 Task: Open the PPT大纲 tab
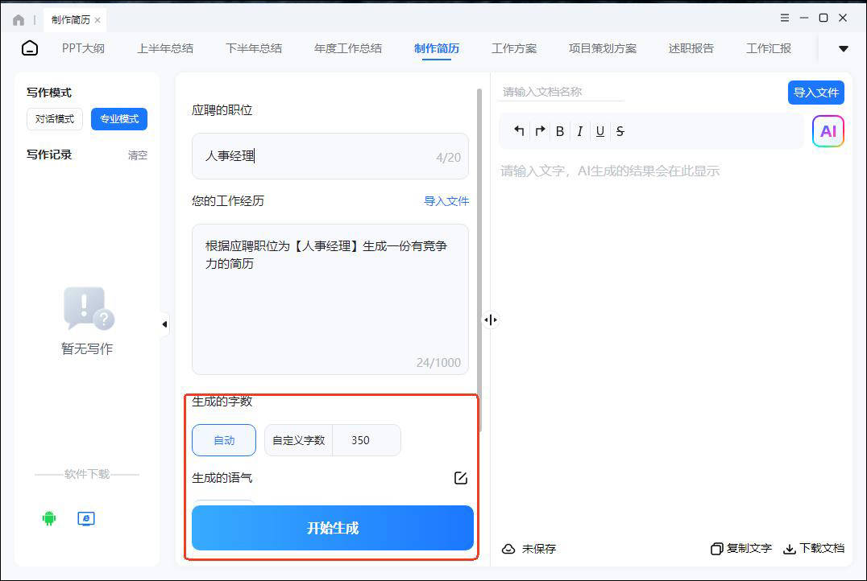pos(84,48)
